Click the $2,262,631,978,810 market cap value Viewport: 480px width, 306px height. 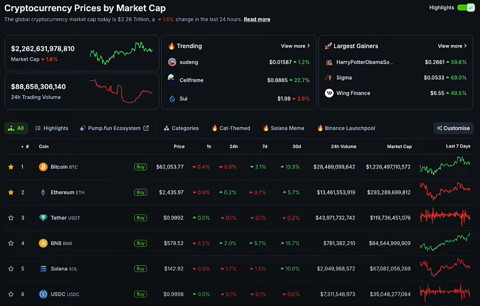43,49
